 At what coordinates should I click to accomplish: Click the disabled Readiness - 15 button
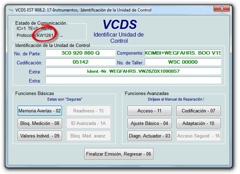tap(89, 111)
